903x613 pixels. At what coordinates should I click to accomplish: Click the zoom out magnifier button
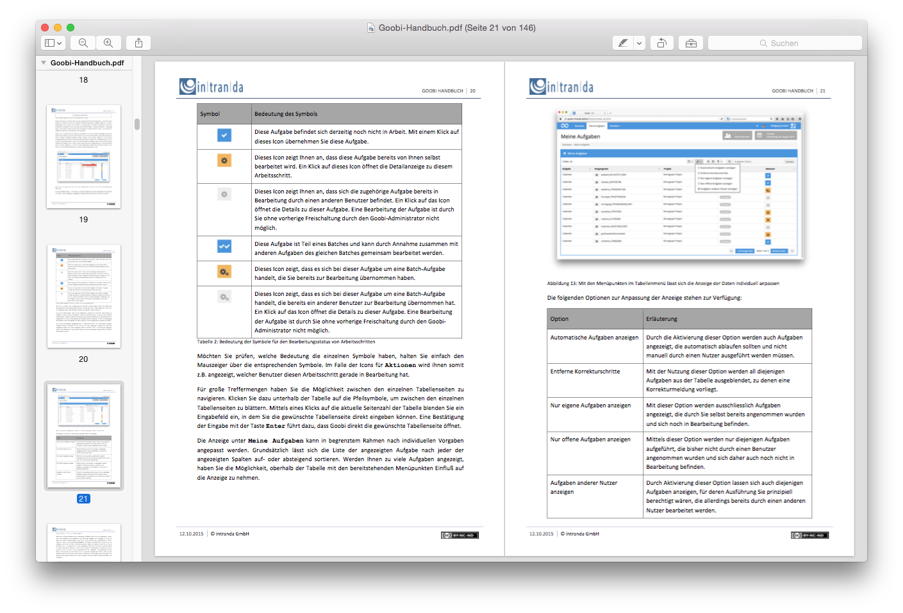(83, 43)
